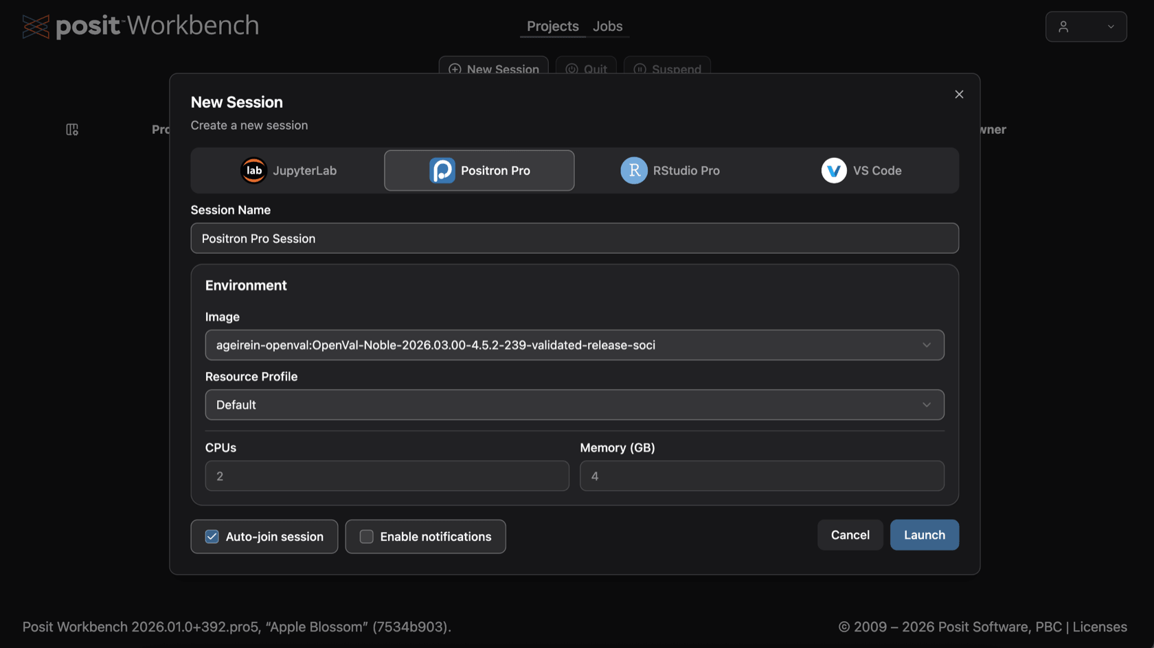Viewport: 1154px width, 648px height.
Task: Select the Projects tab
Action: coord(553,26)
